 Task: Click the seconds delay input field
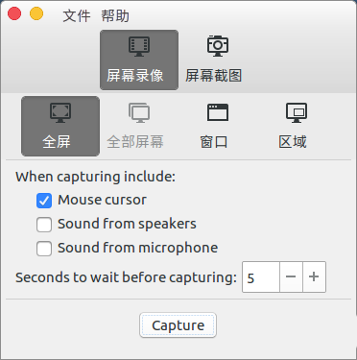point(261,276)
